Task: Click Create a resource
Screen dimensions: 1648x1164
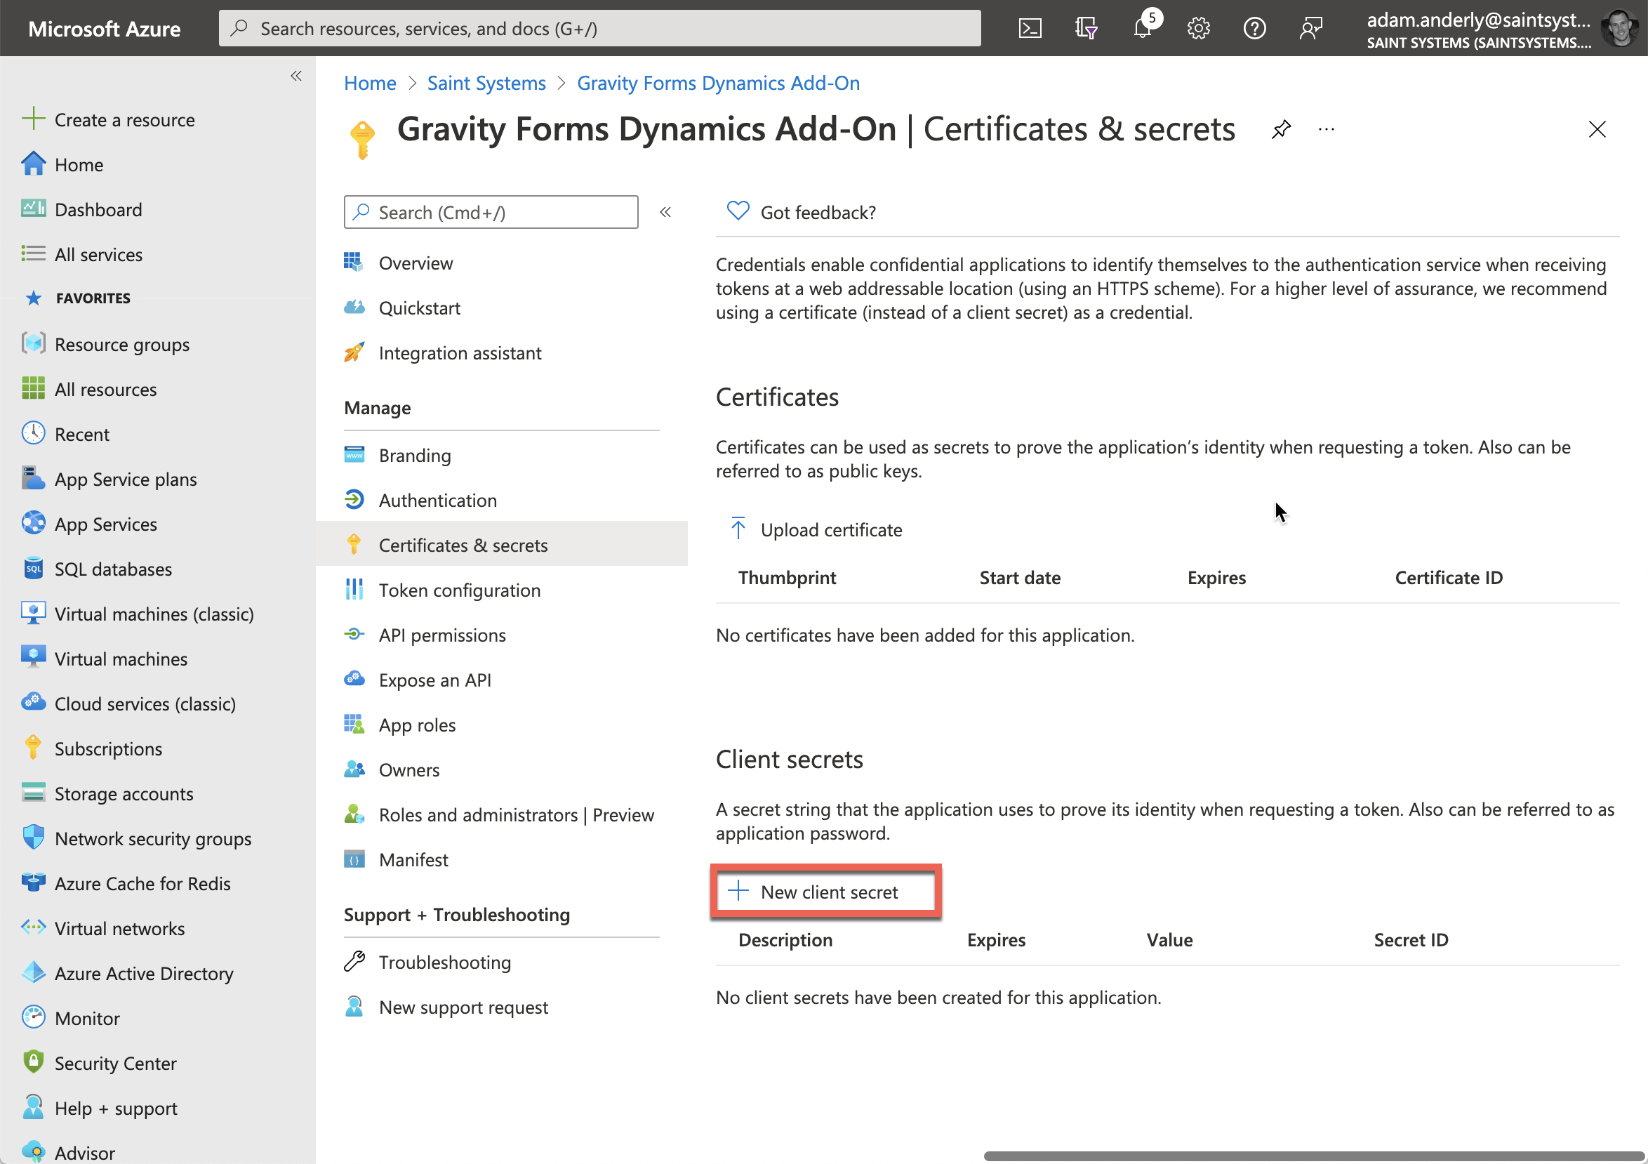Action: (109, 120)
